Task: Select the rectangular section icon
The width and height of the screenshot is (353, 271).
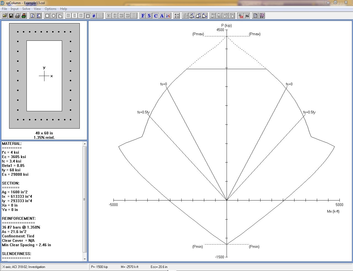Action: tap(47, 16)
